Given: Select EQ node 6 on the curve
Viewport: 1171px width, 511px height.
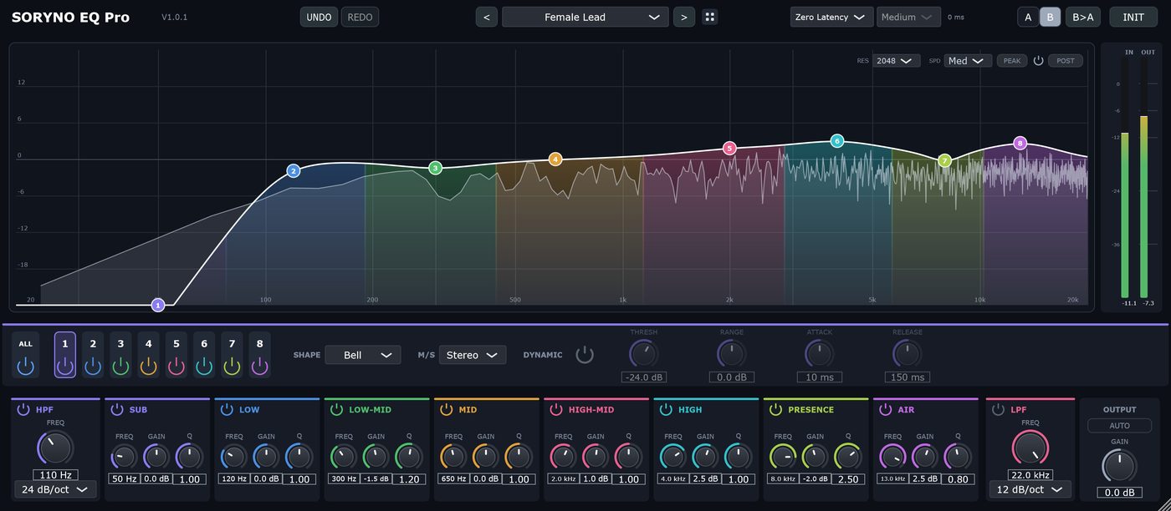Looking at the screenshot, I should click(x=836, y=141).
